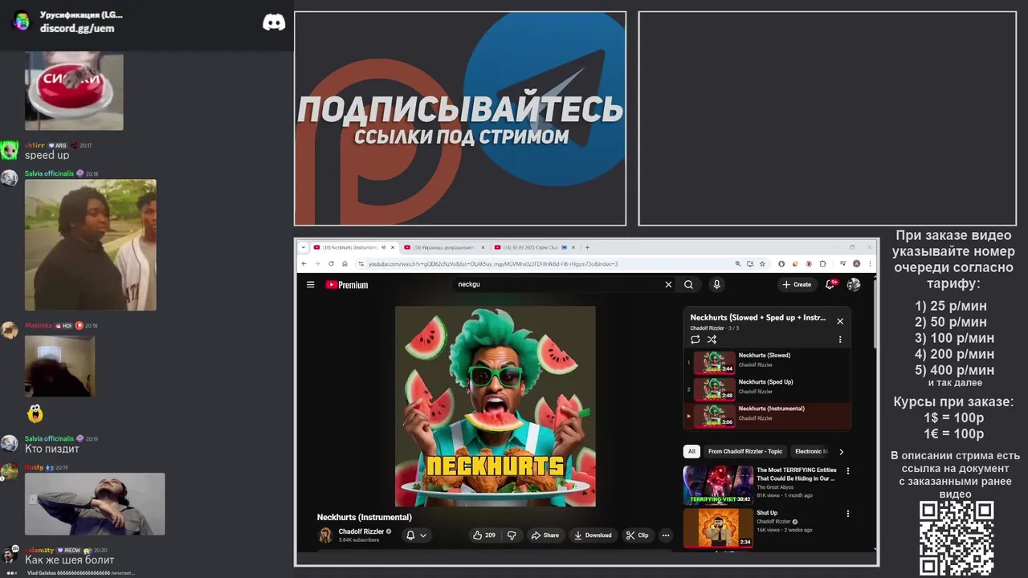Like the video with 209 likes

coord(484,535)
